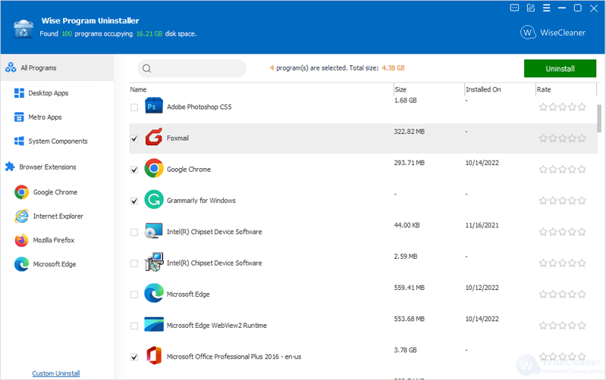Uncheck the Grammarly for Windows checkbox
Screen dimensions: 606x380
coord(134,201)
